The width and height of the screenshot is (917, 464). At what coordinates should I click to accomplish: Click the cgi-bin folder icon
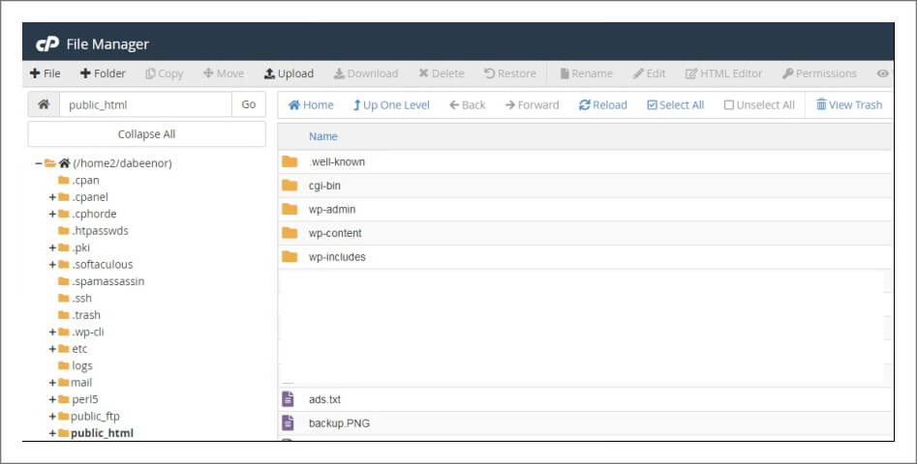pos(290,186)
